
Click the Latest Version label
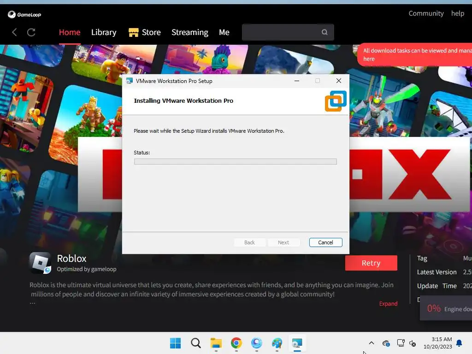437,272
